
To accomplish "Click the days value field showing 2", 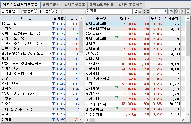I will (136, 11).
